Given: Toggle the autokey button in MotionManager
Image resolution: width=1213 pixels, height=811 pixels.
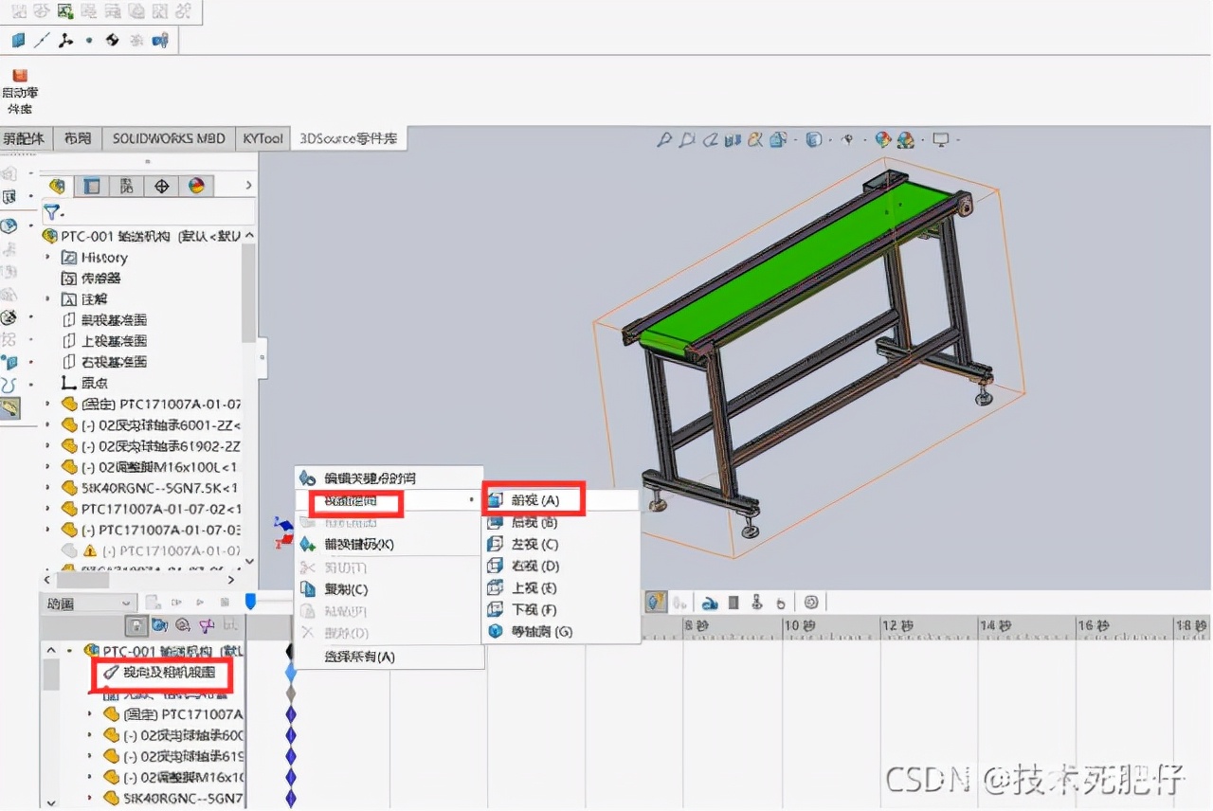Looking at the screenshot, I should click(x=136, y=625).
